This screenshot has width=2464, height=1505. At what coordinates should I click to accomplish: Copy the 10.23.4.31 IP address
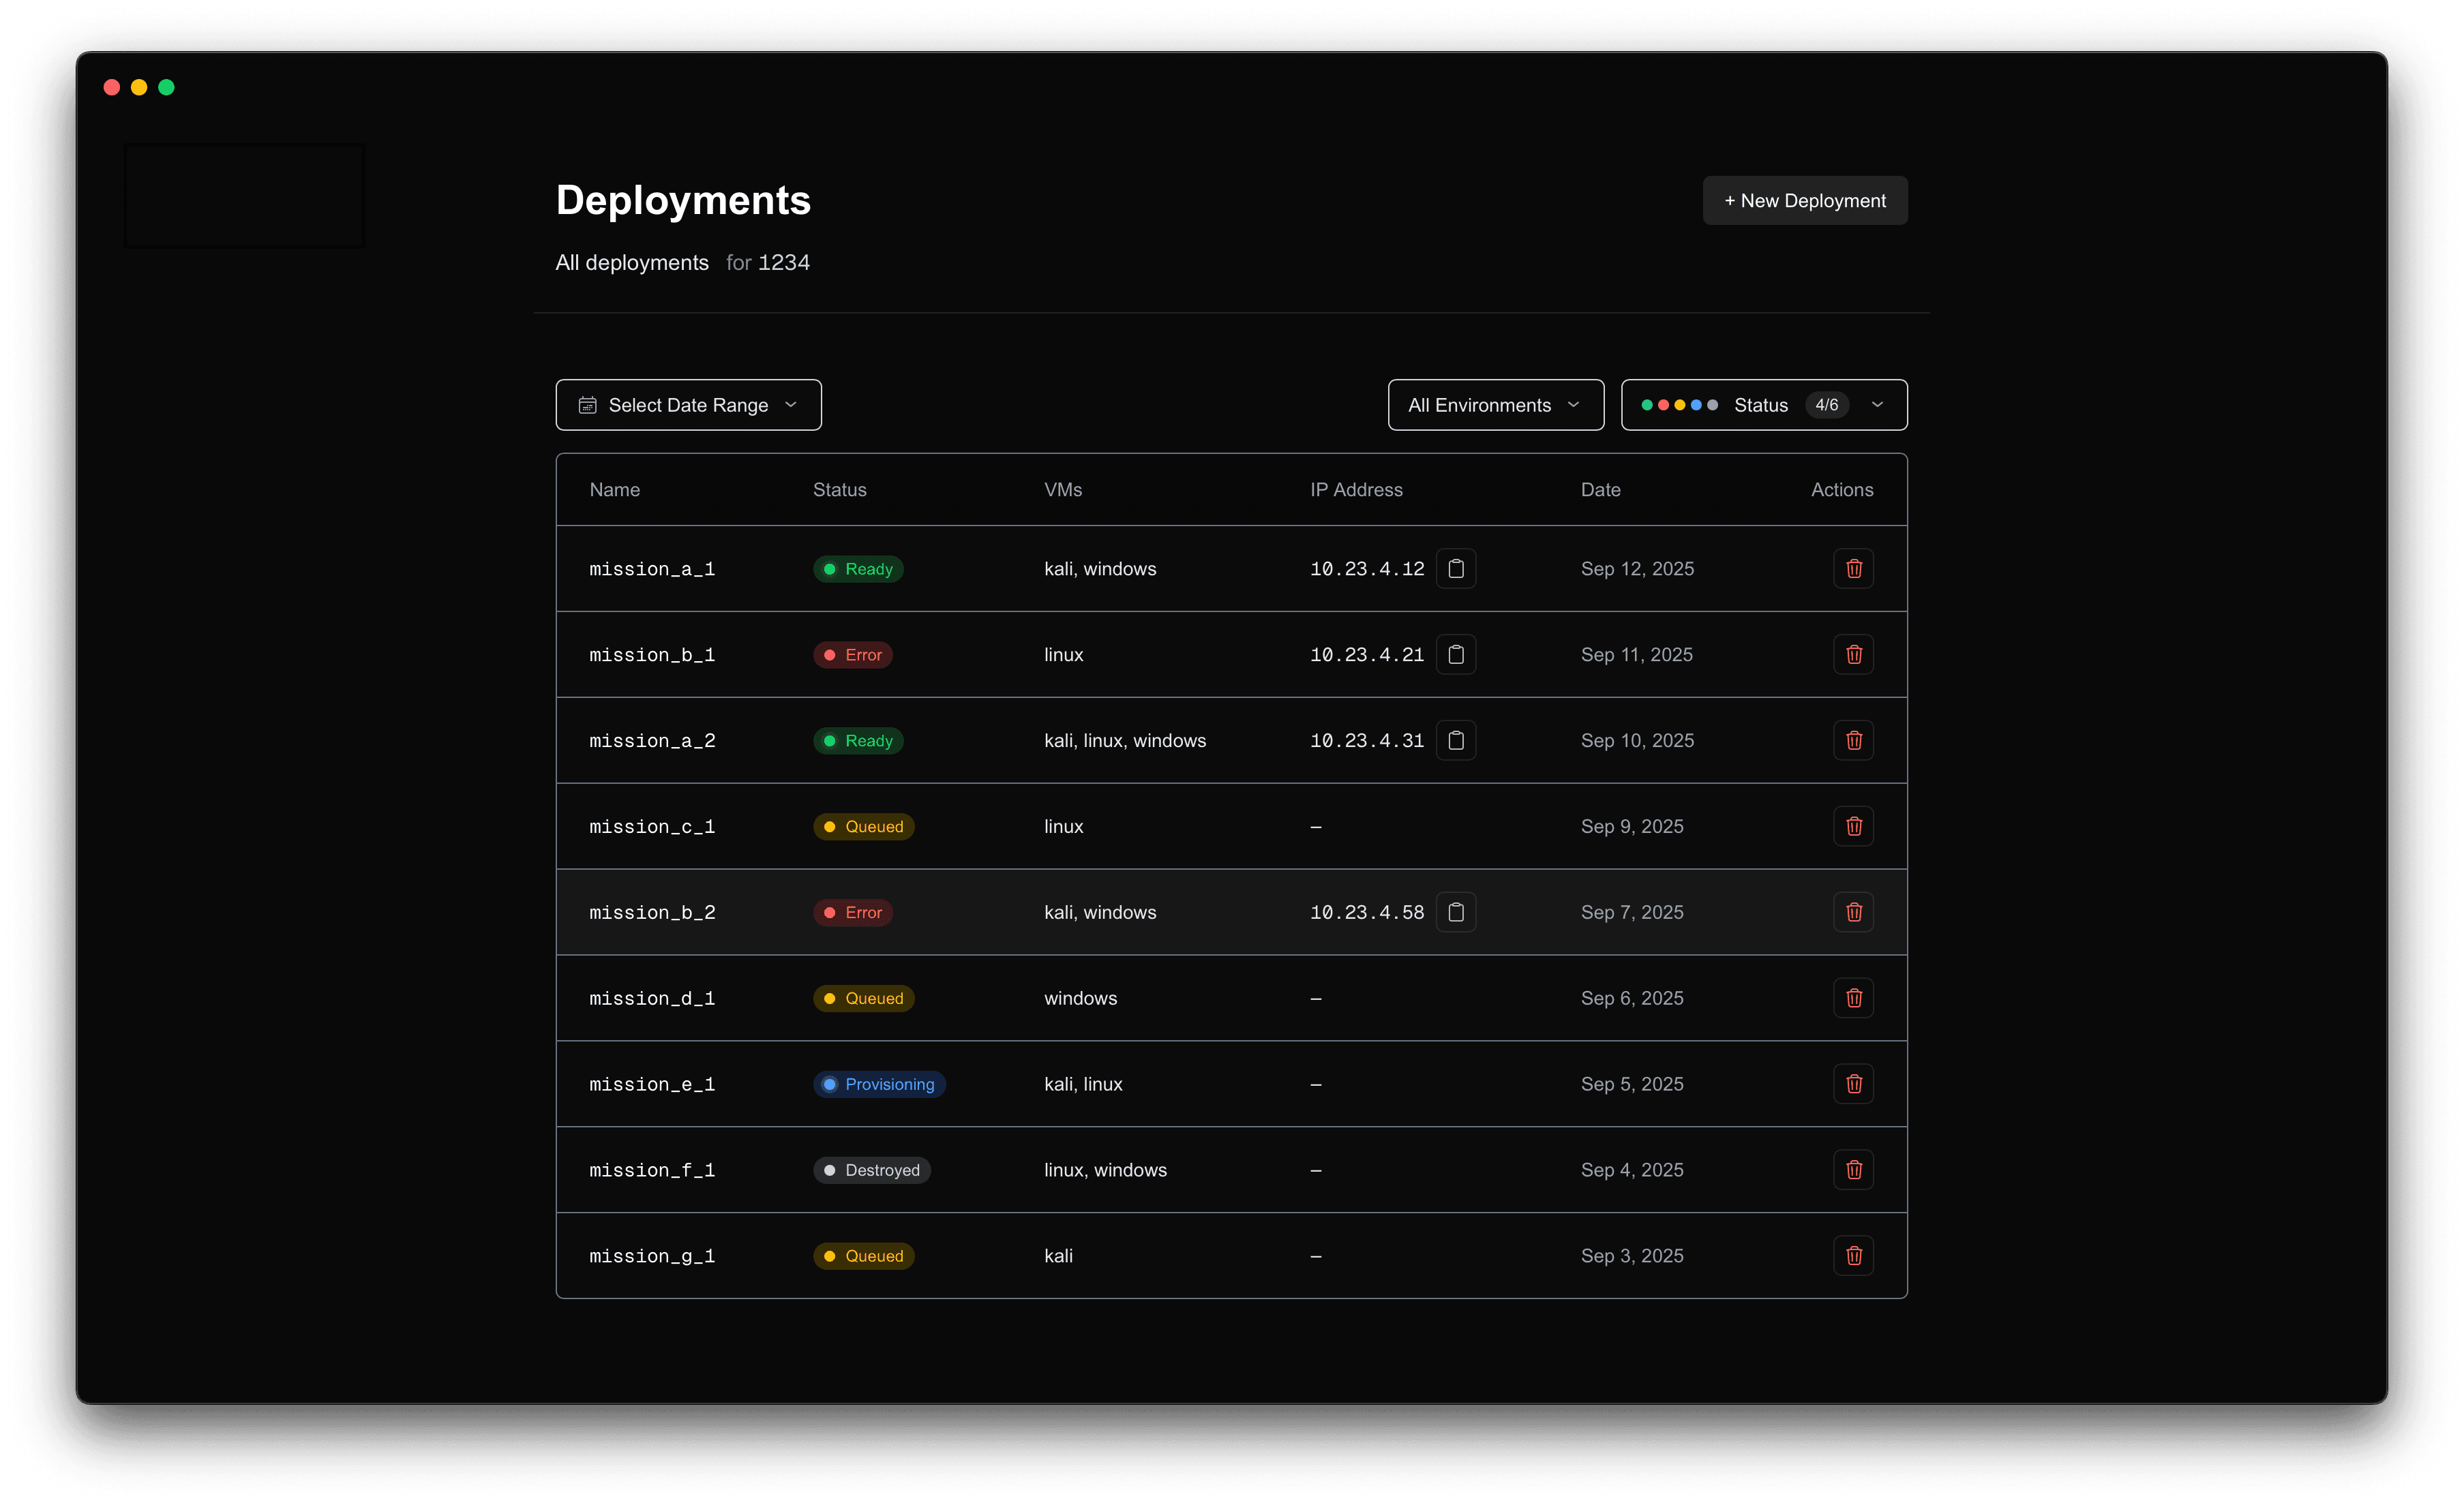click(x=1456, y=741)
